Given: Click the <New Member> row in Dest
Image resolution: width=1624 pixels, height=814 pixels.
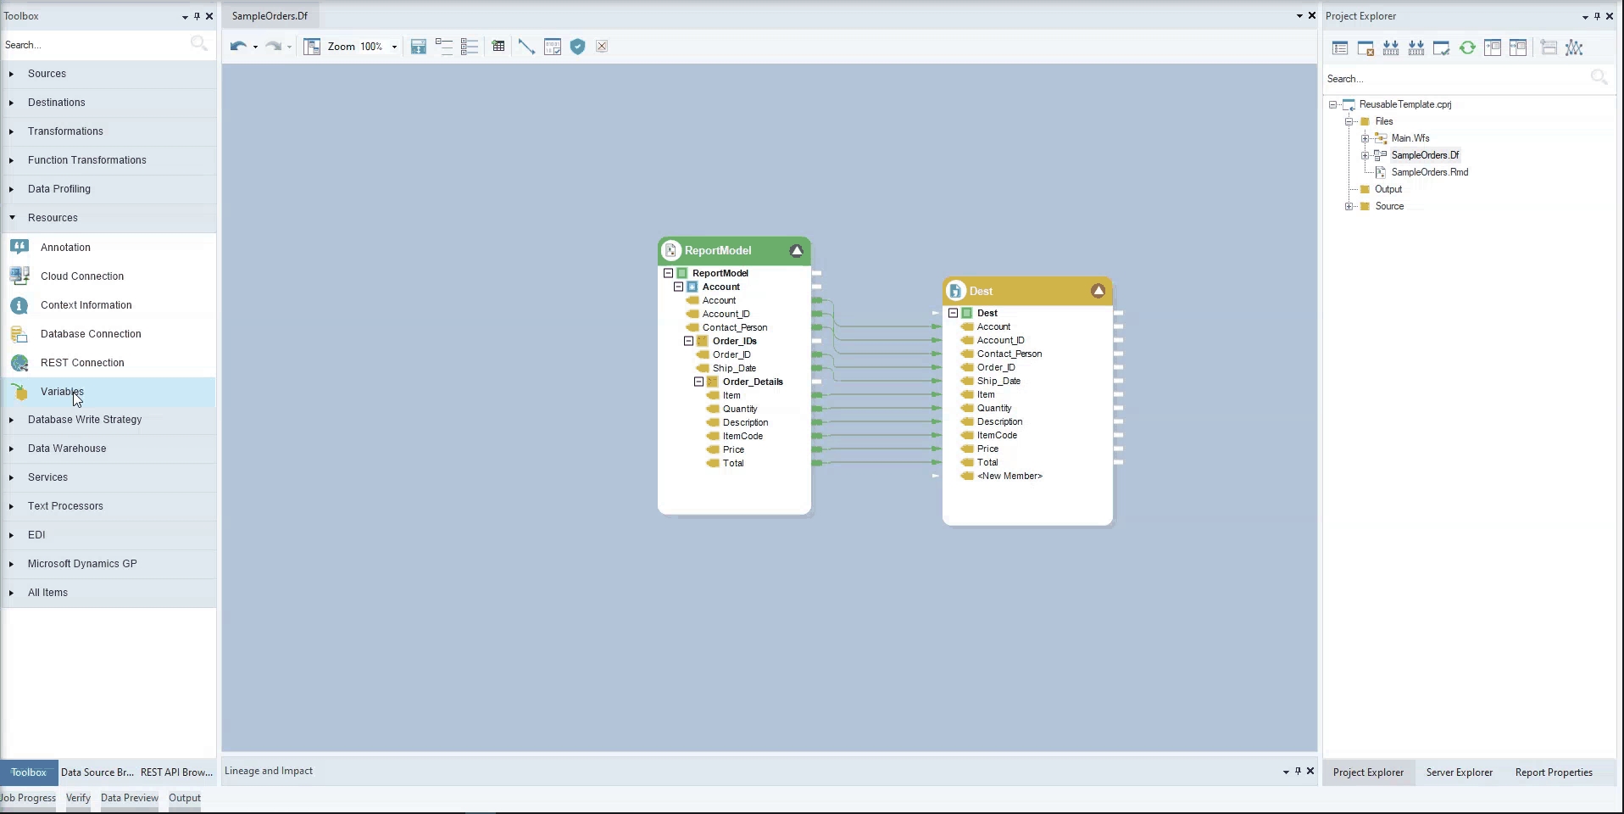Looking at the screenshot, I should click(1009, 477).
